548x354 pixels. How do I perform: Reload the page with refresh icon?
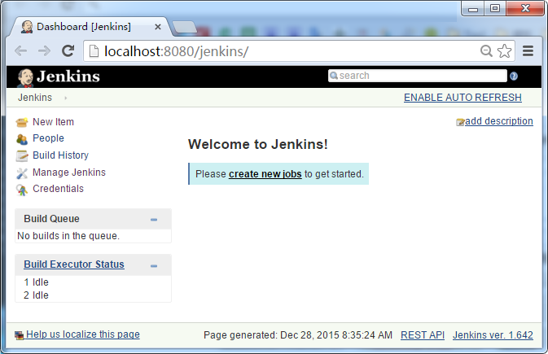tap(68, 51)
